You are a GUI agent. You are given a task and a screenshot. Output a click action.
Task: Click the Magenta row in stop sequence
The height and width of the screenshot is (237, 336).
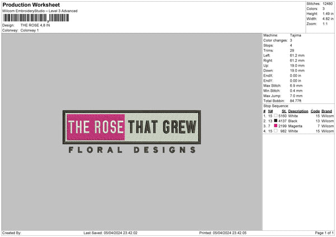point(298,126)
